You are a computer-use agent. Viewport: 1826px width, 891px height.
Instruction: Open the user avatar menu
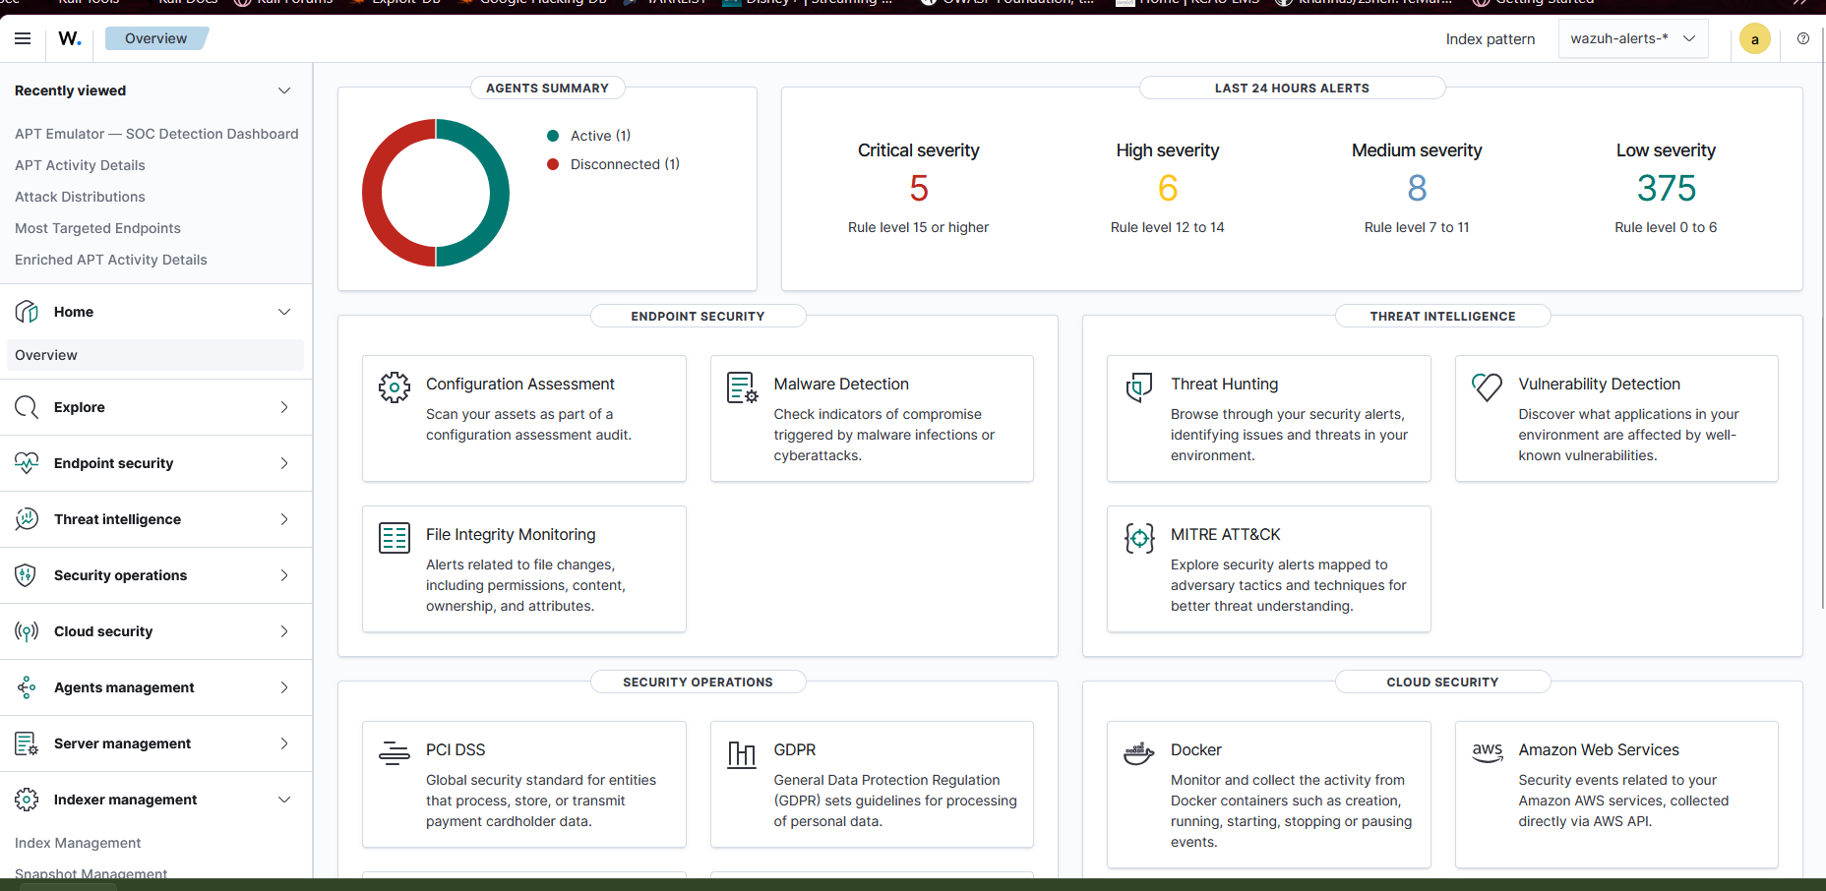[1754, 39]
